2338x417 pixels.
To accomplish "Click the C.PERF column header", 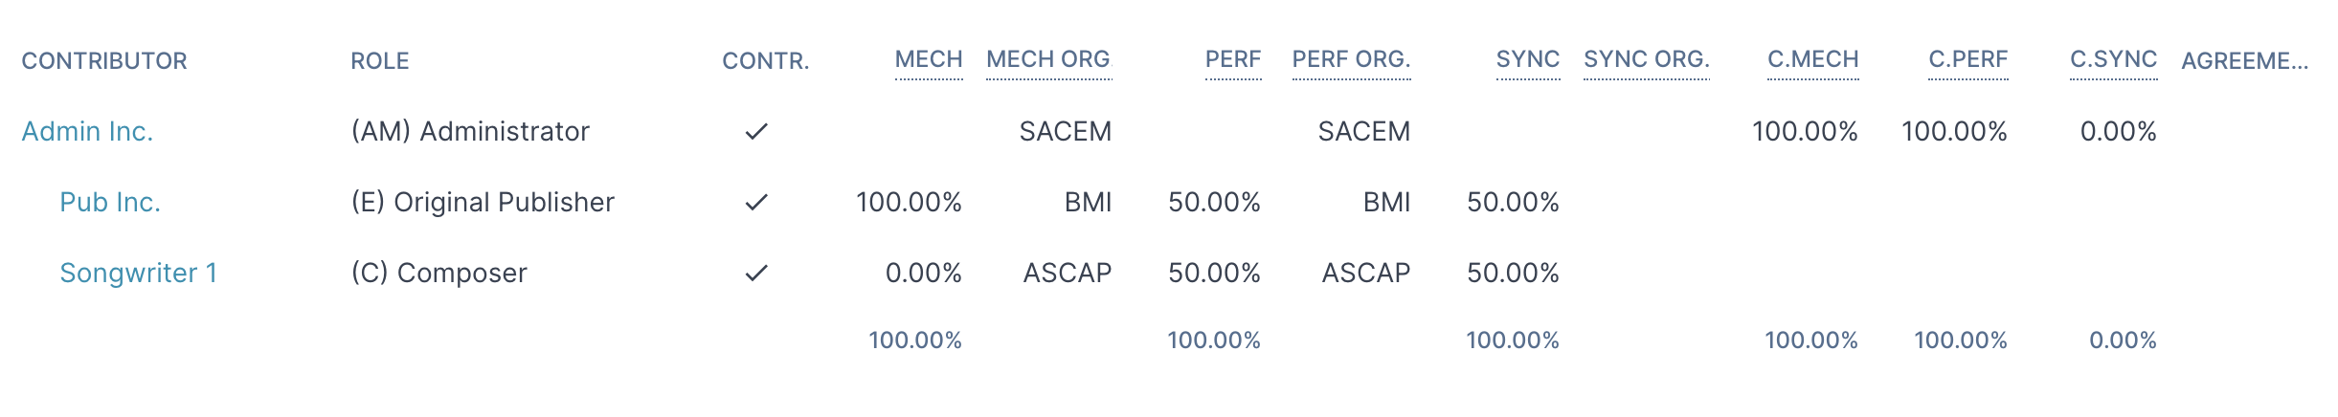I will pyautogui.click(x=1968, y=59).
